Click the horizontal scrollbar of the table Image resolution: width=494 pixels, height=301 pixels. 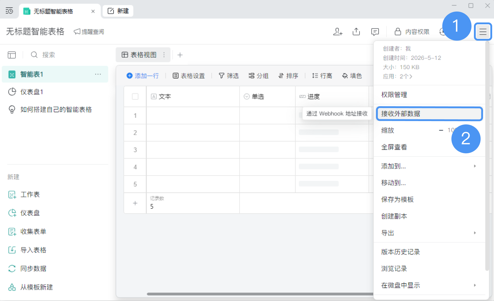coord(260,294)
